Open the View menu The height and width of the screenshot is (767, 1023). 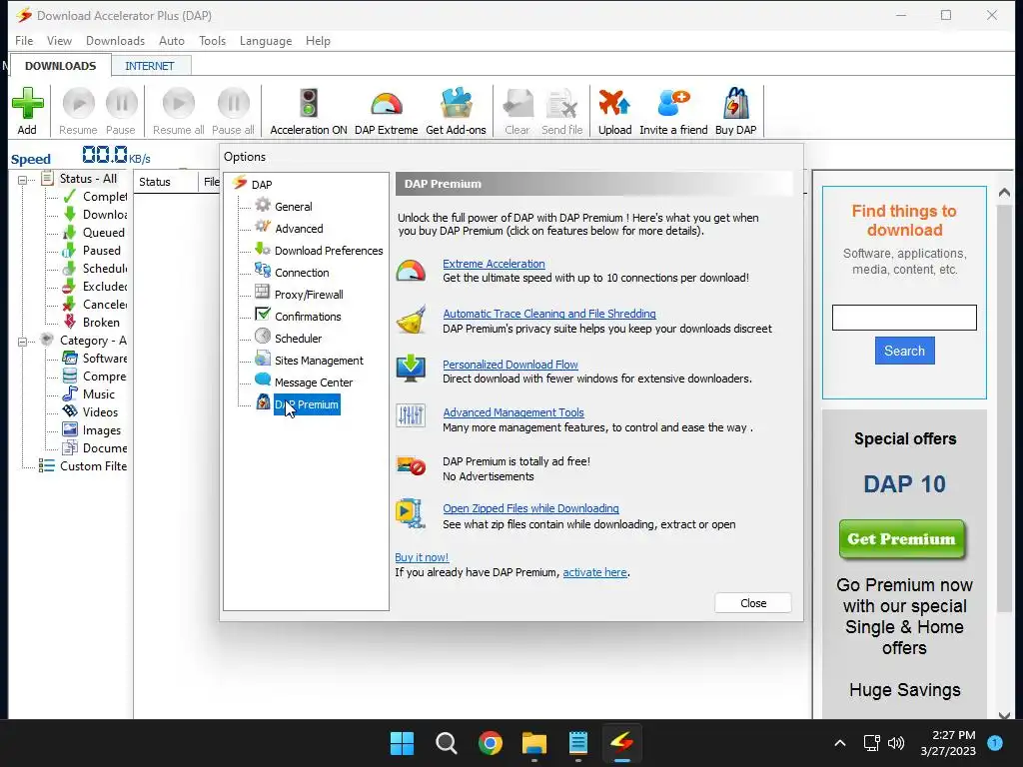tap(59, 40)
